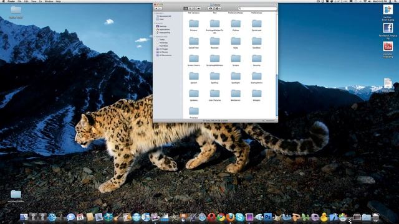This screenshot has width=399, height=224.
Task: Open the Trash in the Dock
Action: (x=375, y=217)
